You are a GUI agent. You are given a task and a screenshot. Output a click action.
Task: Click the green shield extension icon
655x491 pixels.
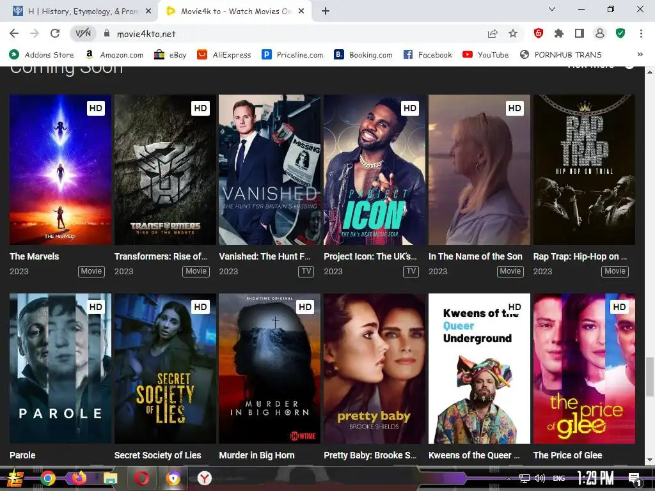[620, 33]
